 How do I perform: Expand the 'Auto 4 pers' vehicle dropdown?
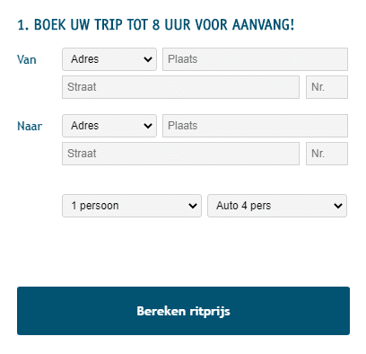pyautogui.click(x=277, y=206)
